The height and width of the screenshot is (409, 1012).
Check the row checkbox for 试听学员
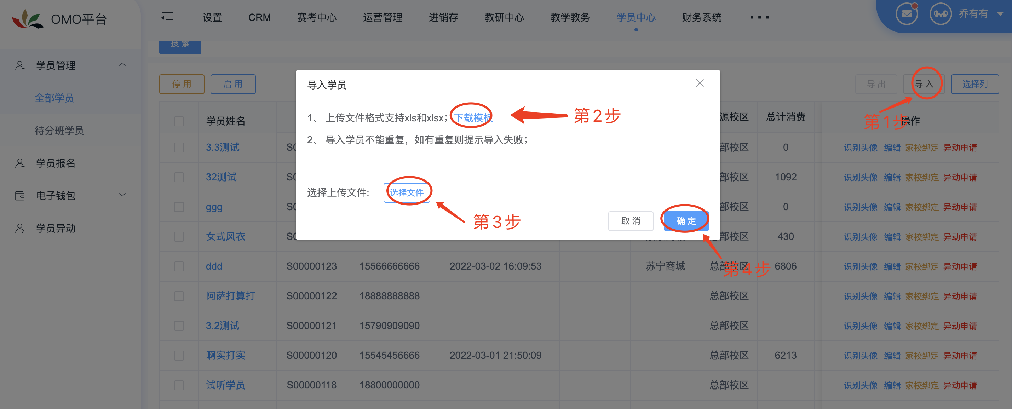(x=179, y=385)
